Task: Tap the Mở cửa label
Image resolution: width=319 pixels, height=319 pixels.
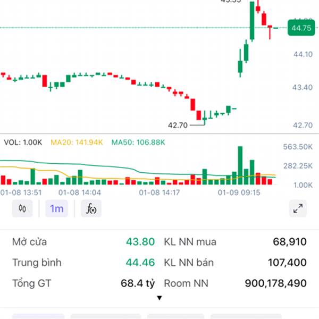Action: pyautogui.click(x=29, y=242)
